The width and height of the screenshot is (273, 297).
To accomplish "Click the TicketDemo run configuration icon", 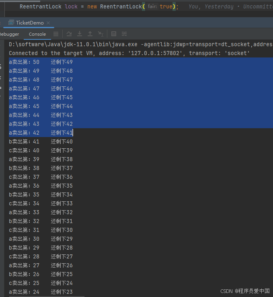I will click(x=11, y=23).
